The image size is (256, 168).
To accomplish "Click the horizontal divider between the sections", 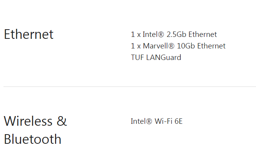I will [x=130, y=87].
